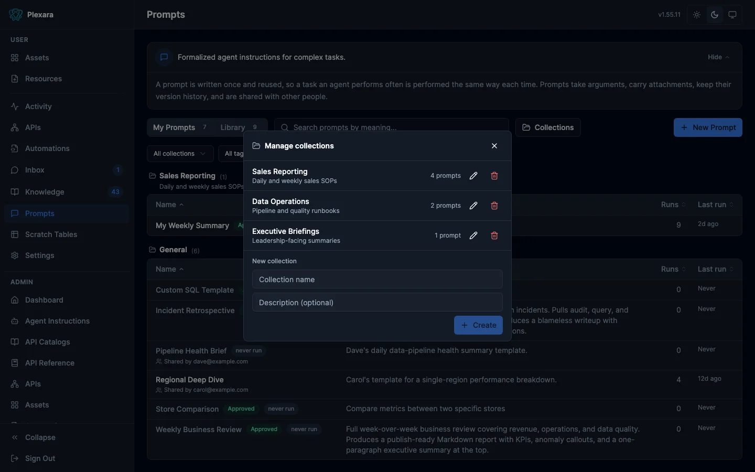Click the Plexara logo icon
Screen dimensions: 755x472
[x=16, y=15]
